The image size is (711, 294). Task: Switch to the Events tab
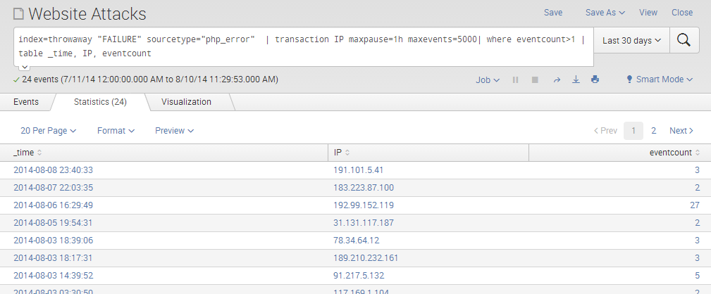(26, 102)
